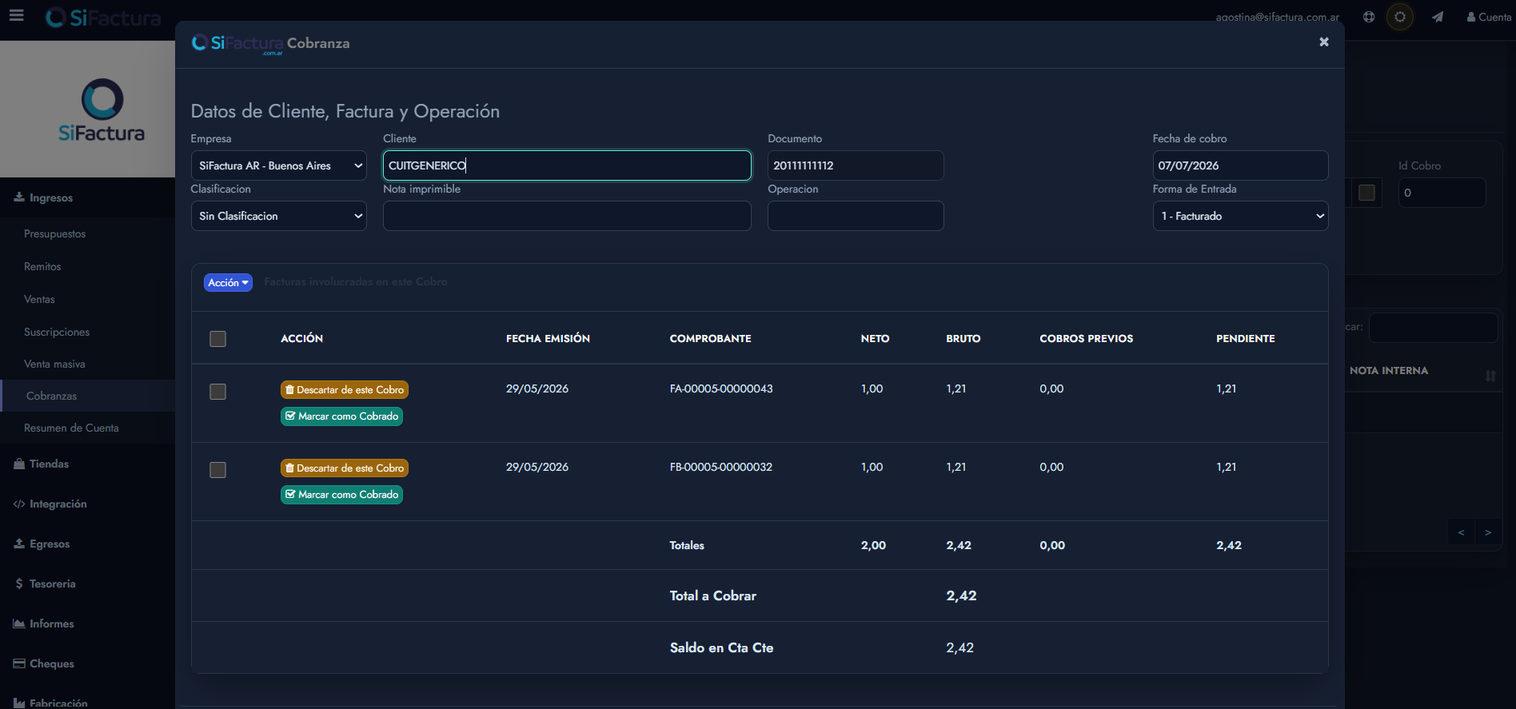Focus the Id Cobro field
The width and height of the screenshot is (1516, 709).
(1442, 193)
